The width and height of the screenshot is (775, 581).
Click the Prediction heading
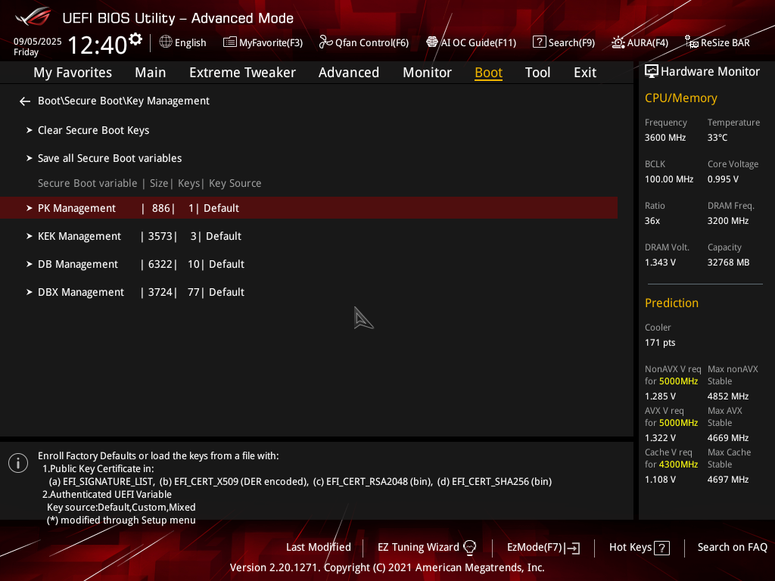pyautogui.click(x=671, y=303)
